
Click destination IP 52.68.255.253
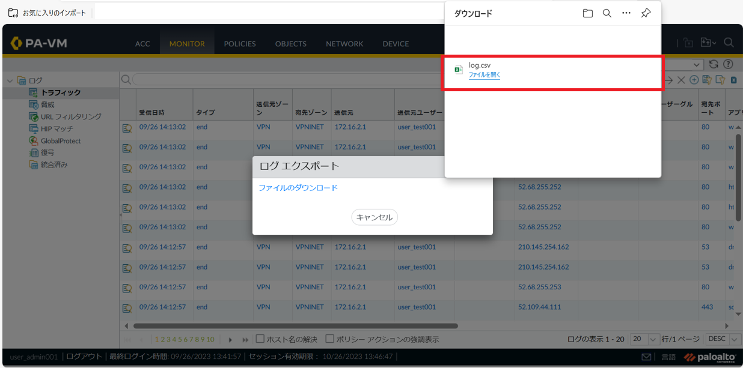[x=539, y=287]
